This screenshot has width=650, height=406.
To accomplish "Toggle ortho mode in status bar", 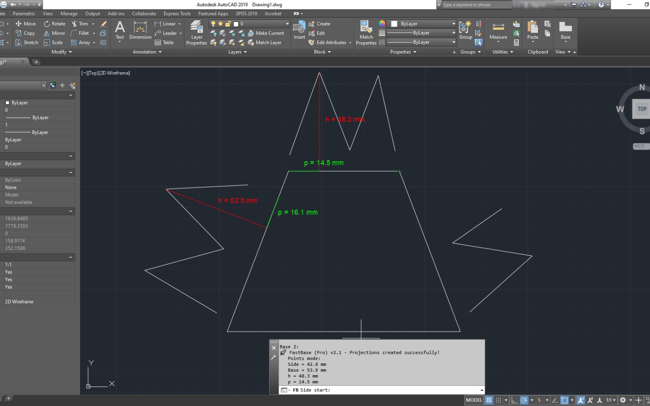I will pyautogui.click(x=514, y=400).
